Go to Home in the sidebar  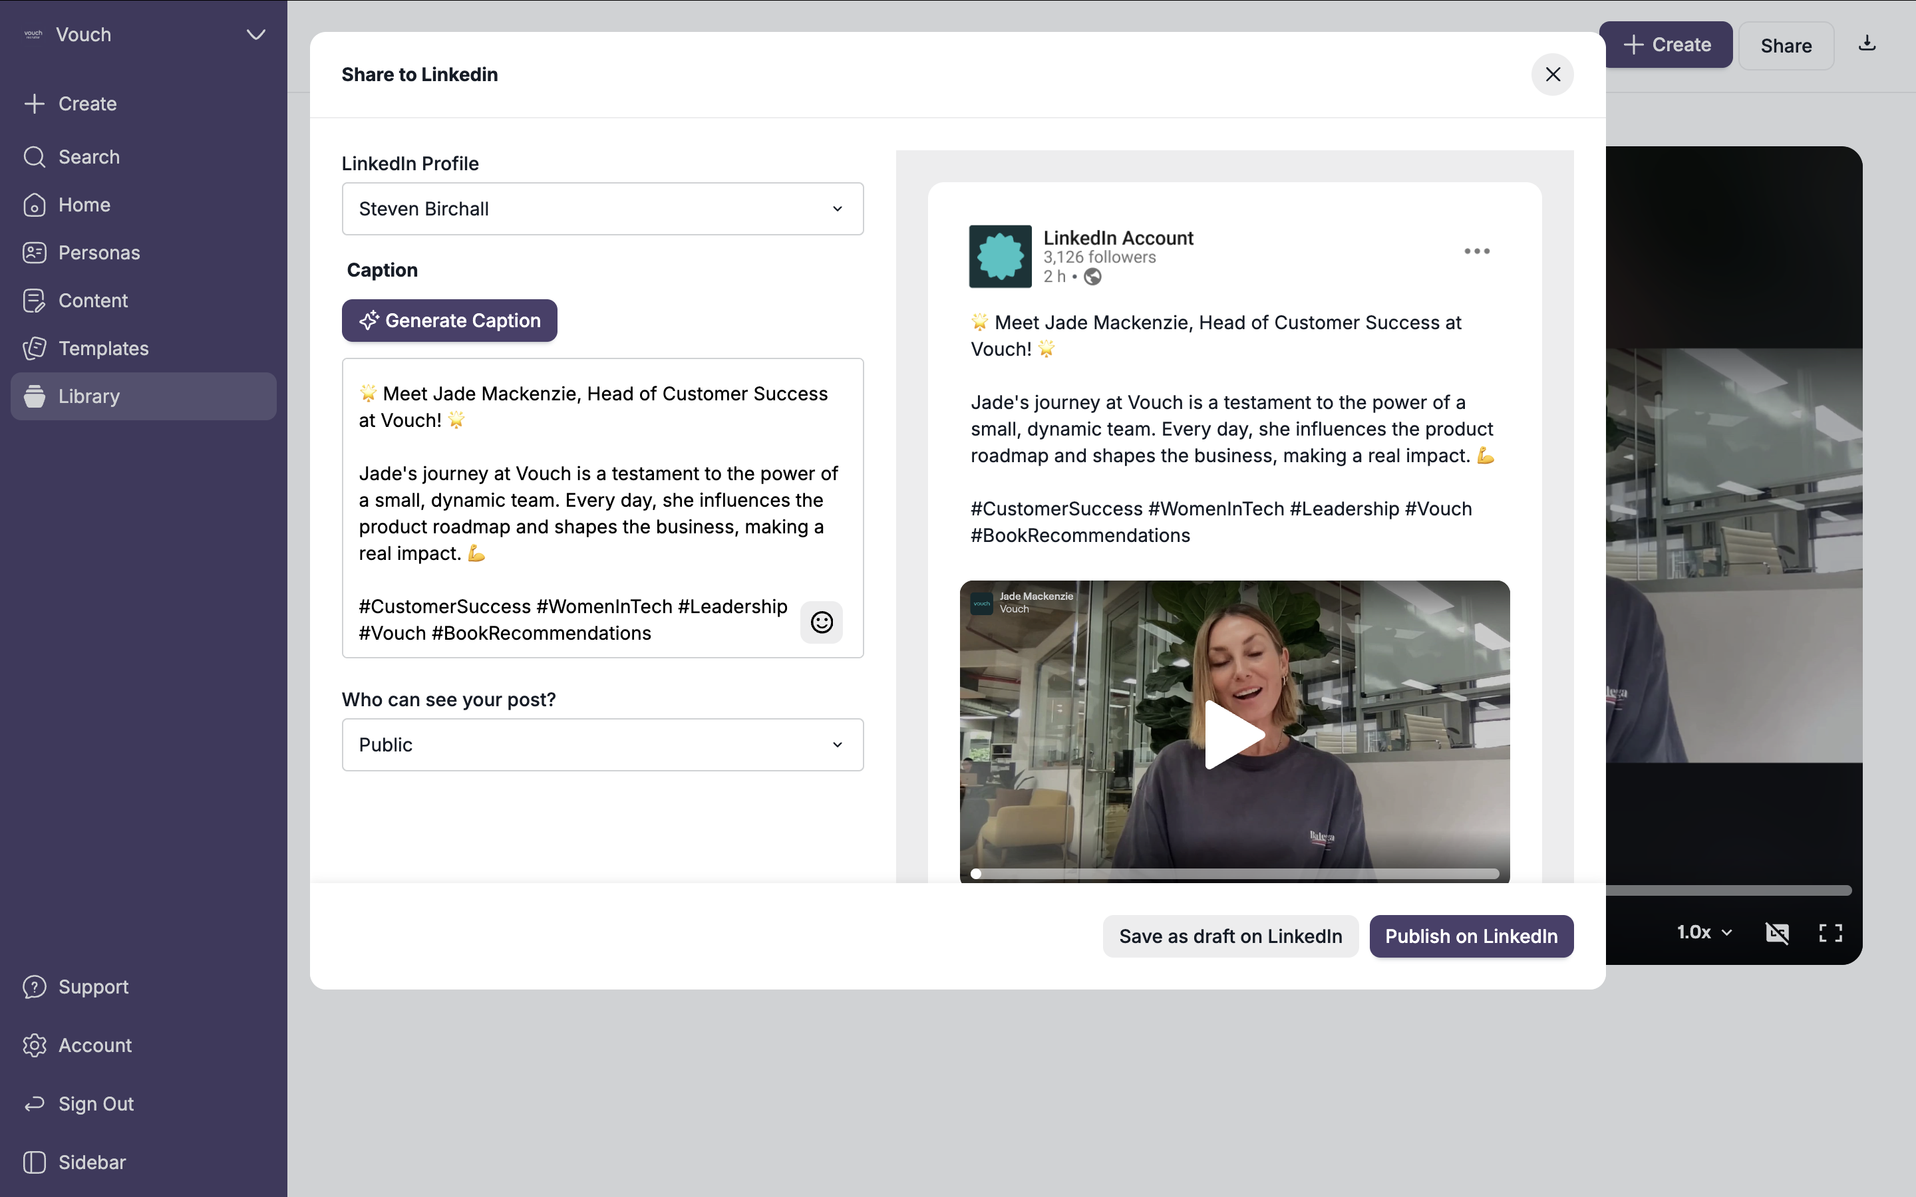click(x=143, y=205)
